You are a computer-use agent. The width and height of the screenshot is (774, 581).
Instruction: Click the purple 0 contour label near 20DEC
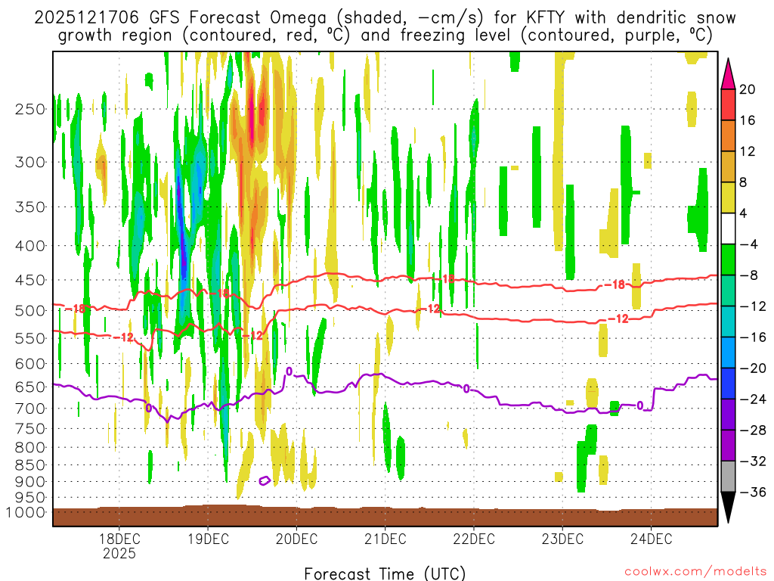tap(289, 371)
